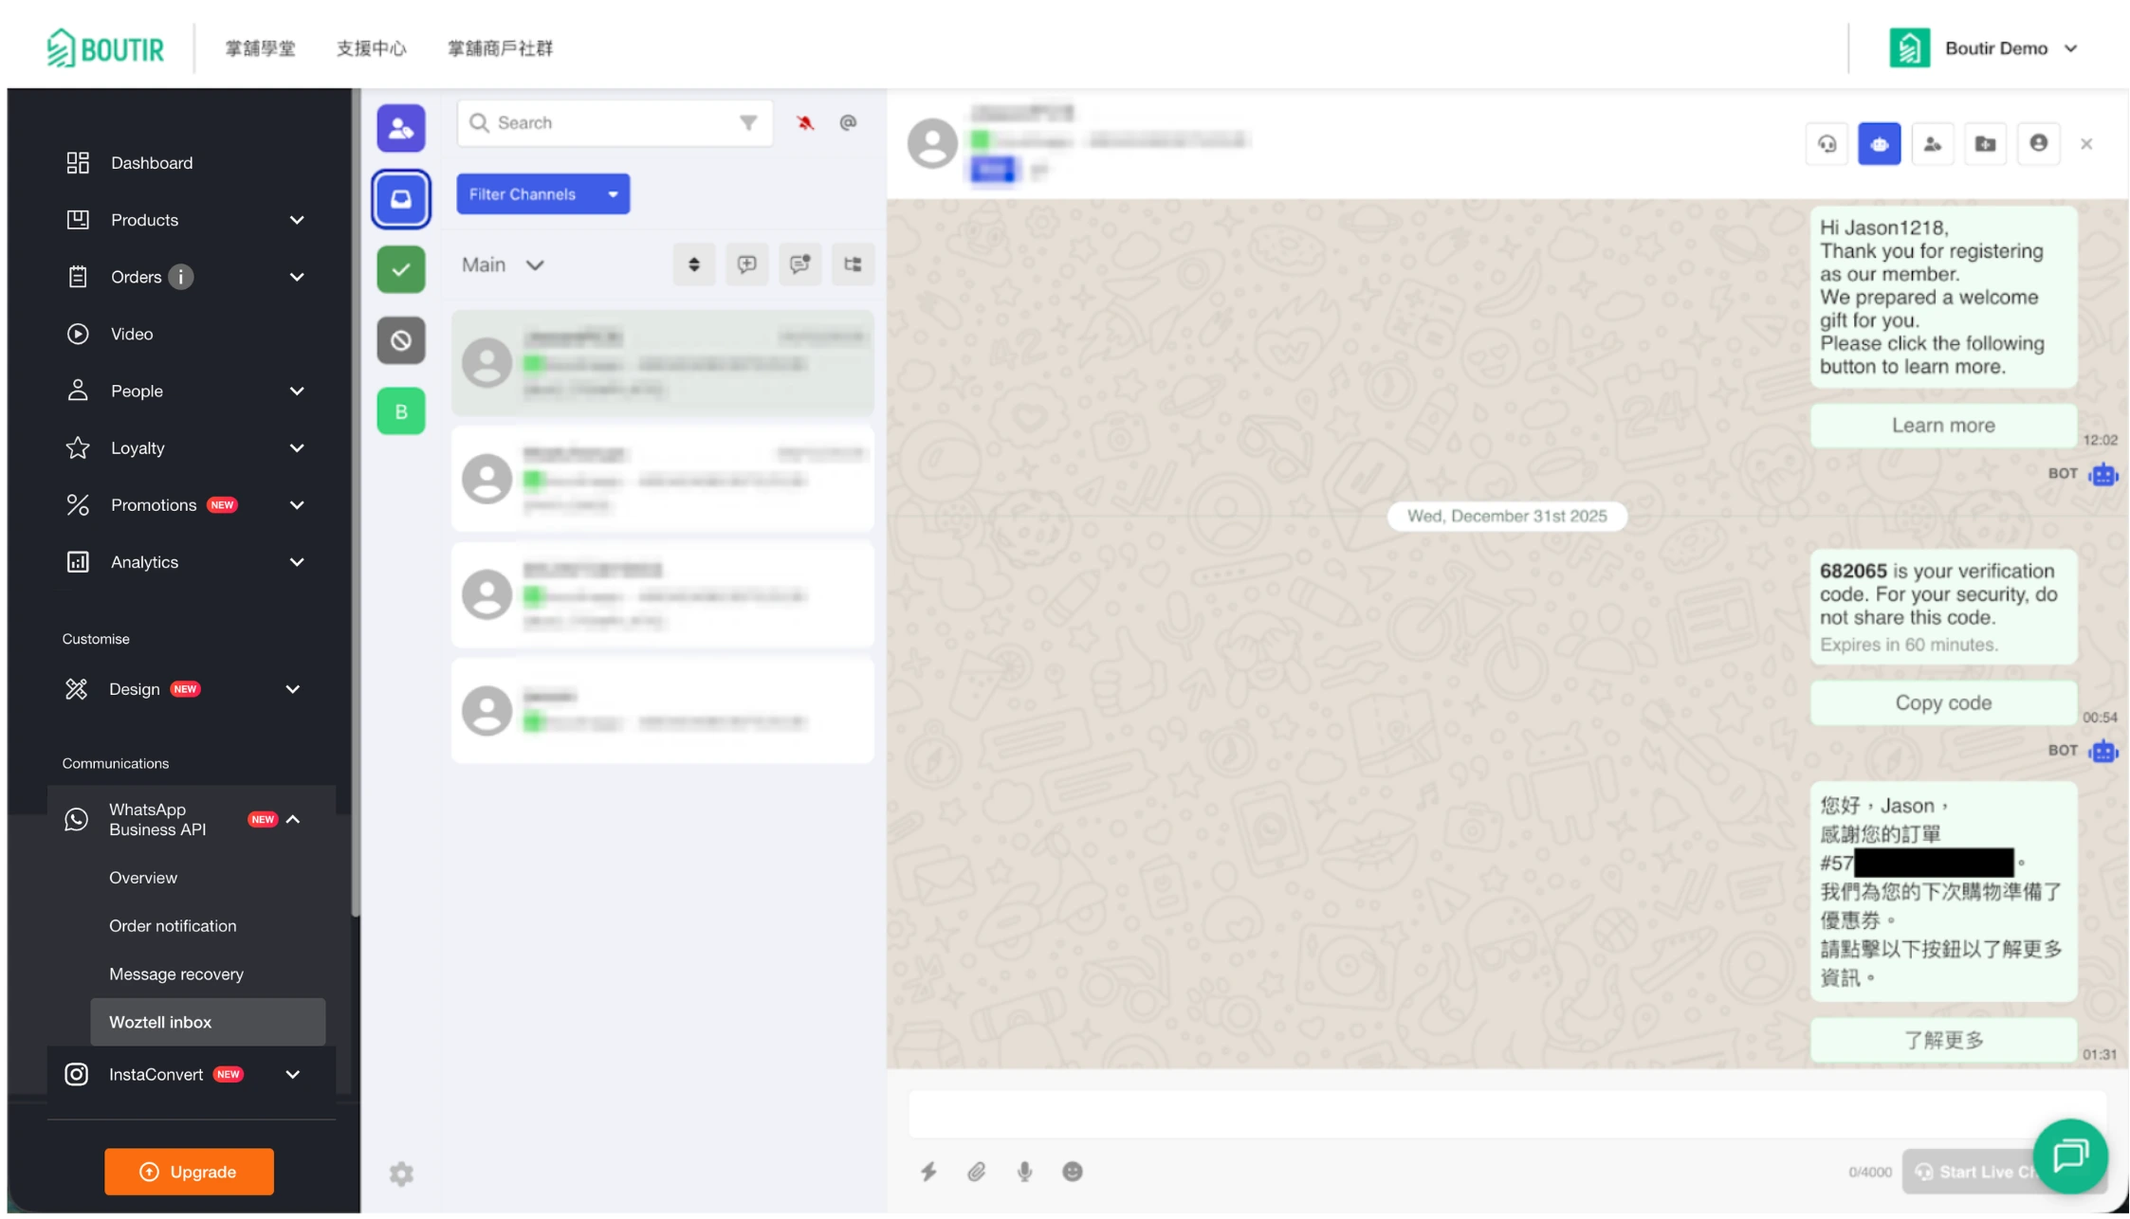Open the emoji picker

tap(1073, 1172)
